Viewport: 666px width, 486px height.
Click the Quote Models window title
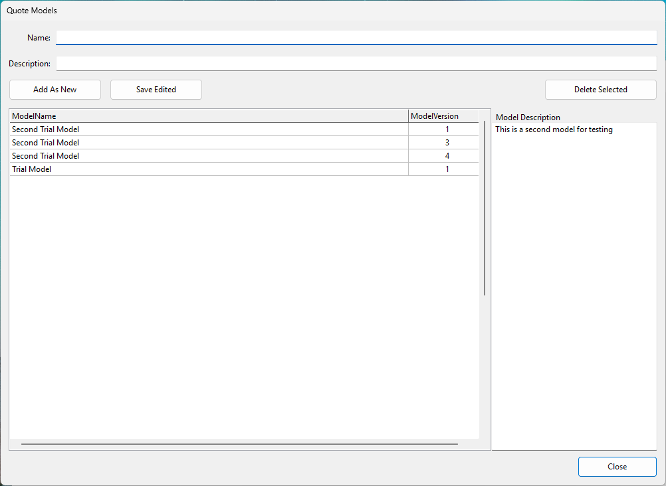point(32,11)
